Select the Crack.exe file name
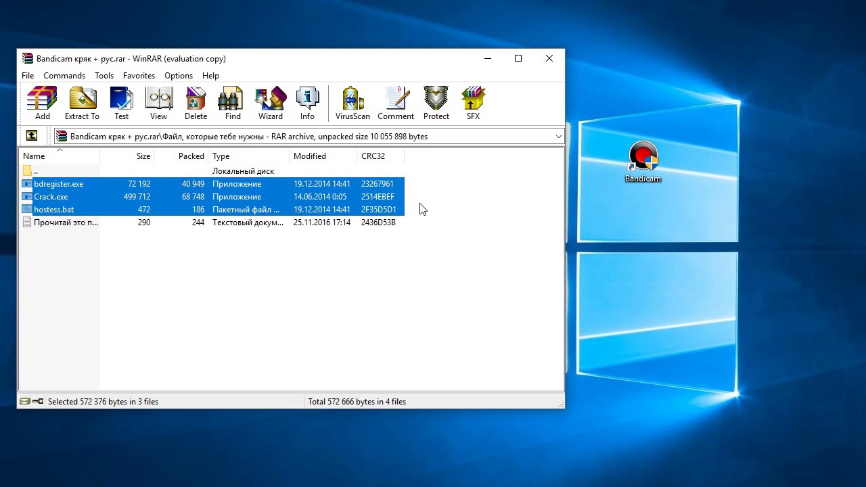This screenshot has height=487, width=866. click(51, 197)
